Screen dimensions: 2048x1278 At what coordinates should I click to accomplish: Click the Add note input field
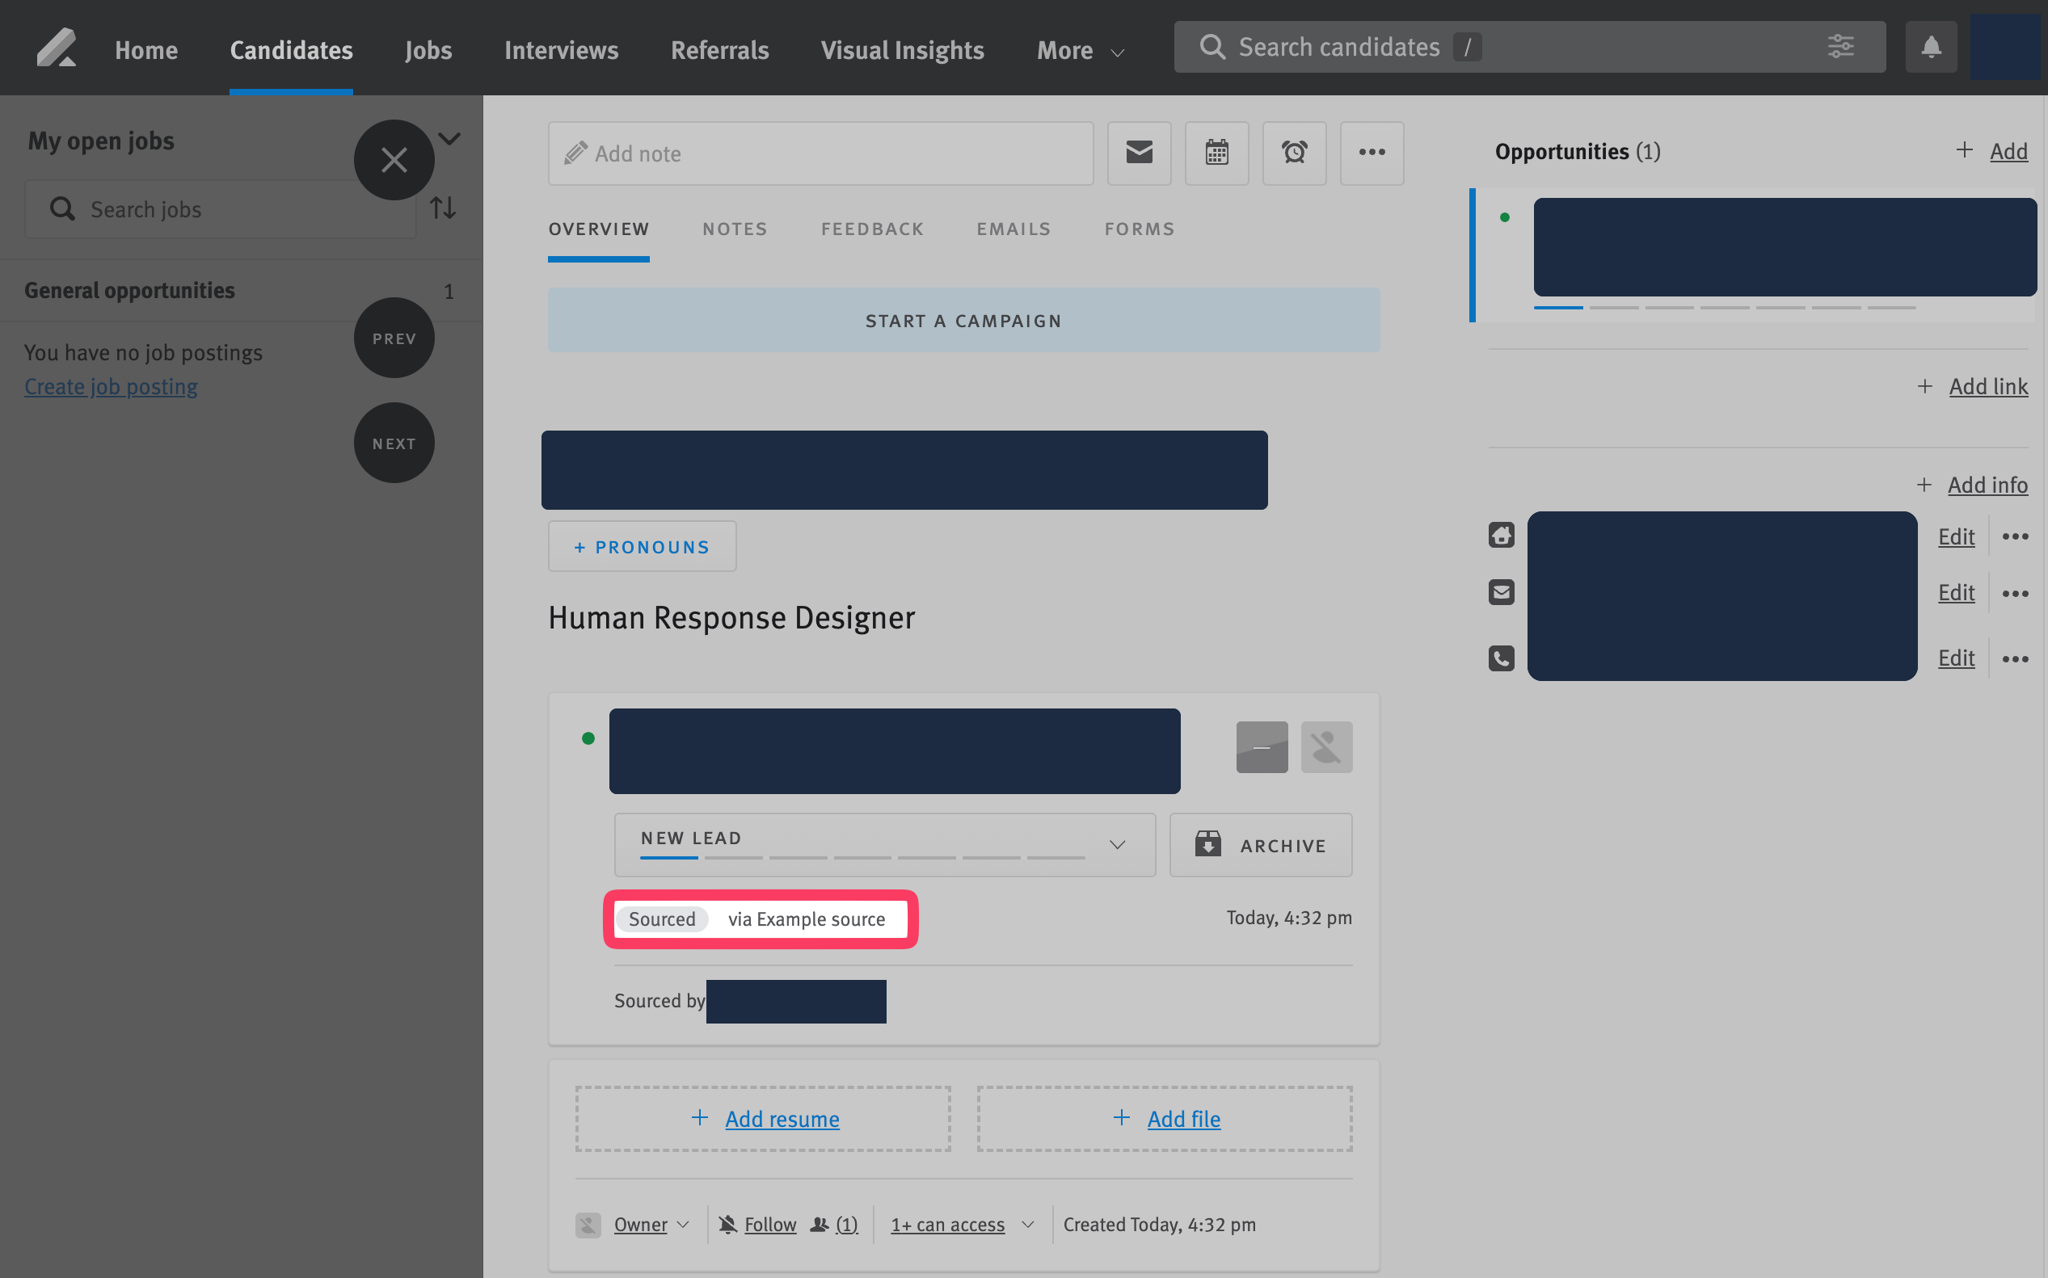tap(820, 153)
